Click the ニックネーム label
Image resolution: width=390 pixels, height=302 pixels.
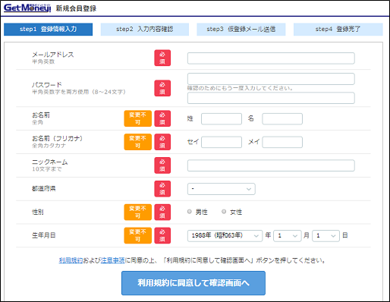(x=50, y=162)
